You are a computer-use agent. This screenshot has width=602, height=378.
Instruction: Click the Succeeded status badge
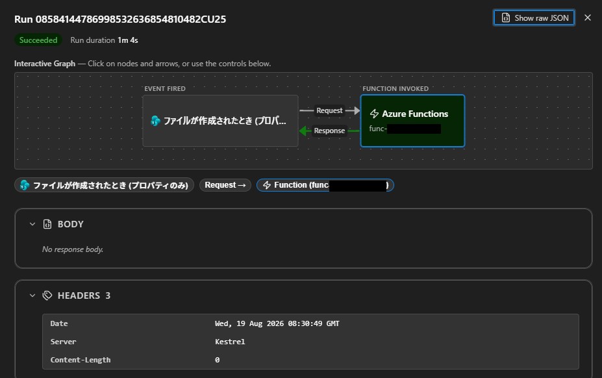[38, 40]
